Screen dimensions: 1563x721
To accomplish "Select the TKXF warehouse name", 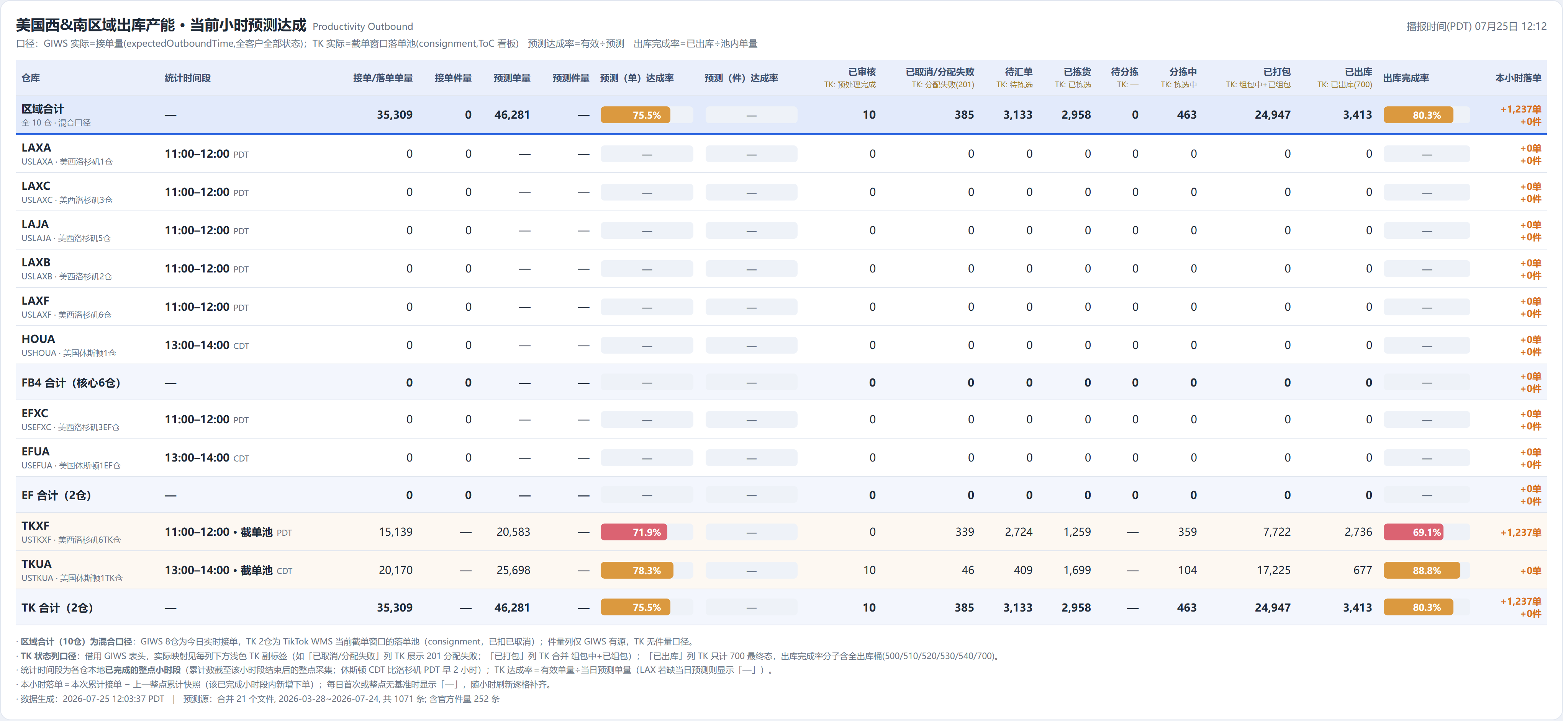I will click(35, 525).
